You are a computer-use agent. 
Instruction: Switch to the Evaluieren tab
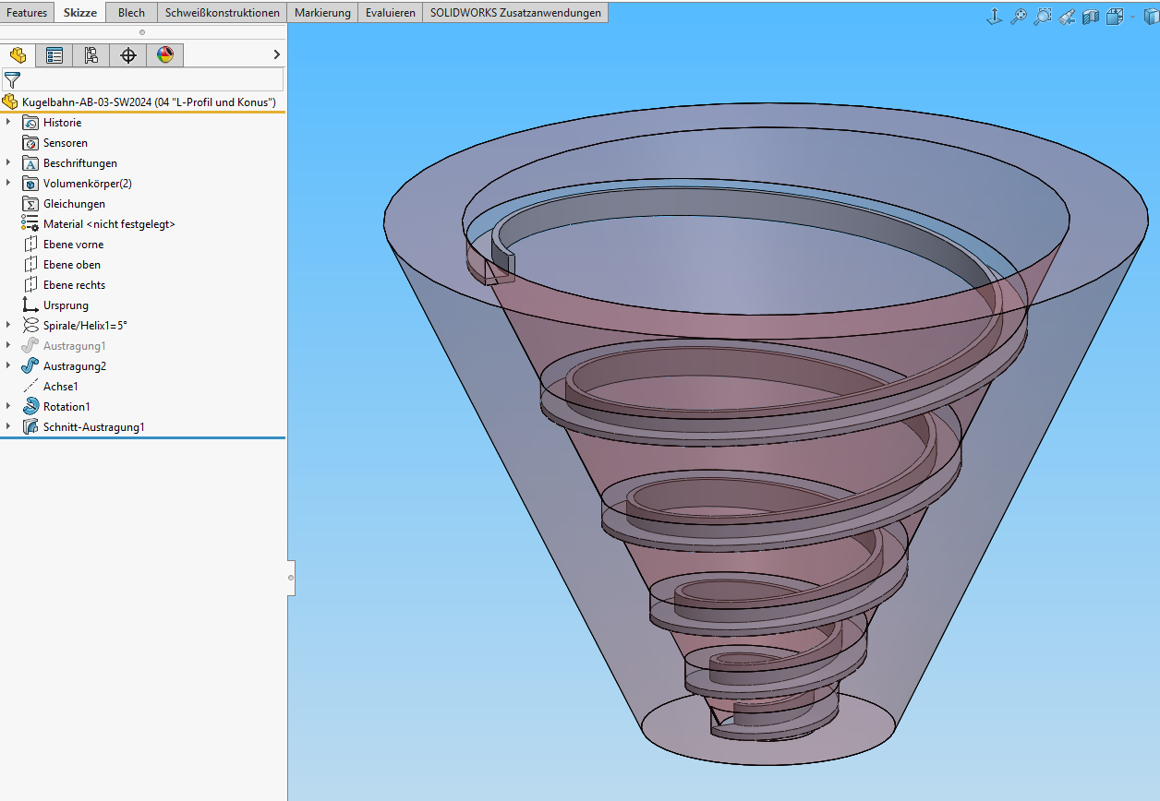390,13
